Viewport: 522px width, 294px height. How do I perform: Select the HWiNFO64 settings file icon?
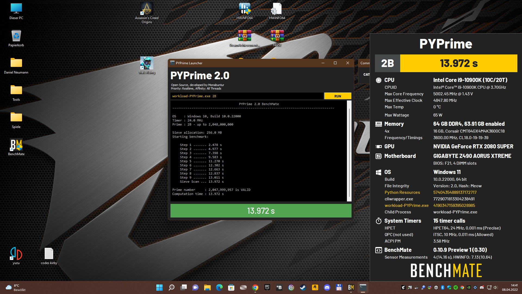[277, 11]
